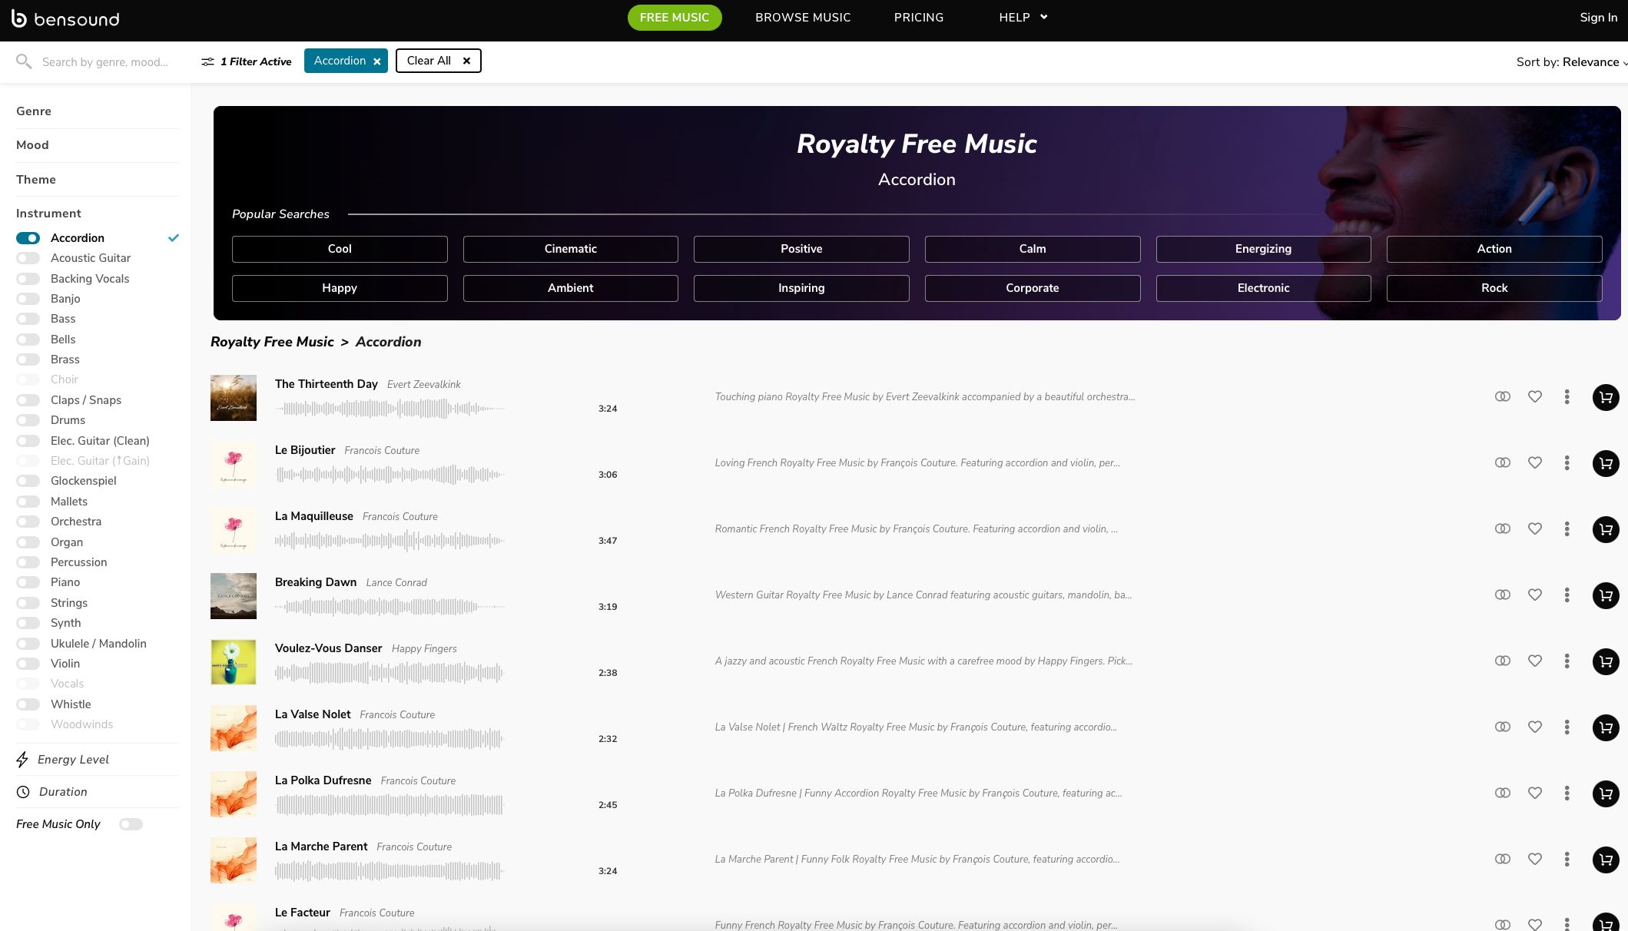1628x931 pixels.
Task: Seek within La Polka Dufresne waveform
Action: click(x=389, y=805)
